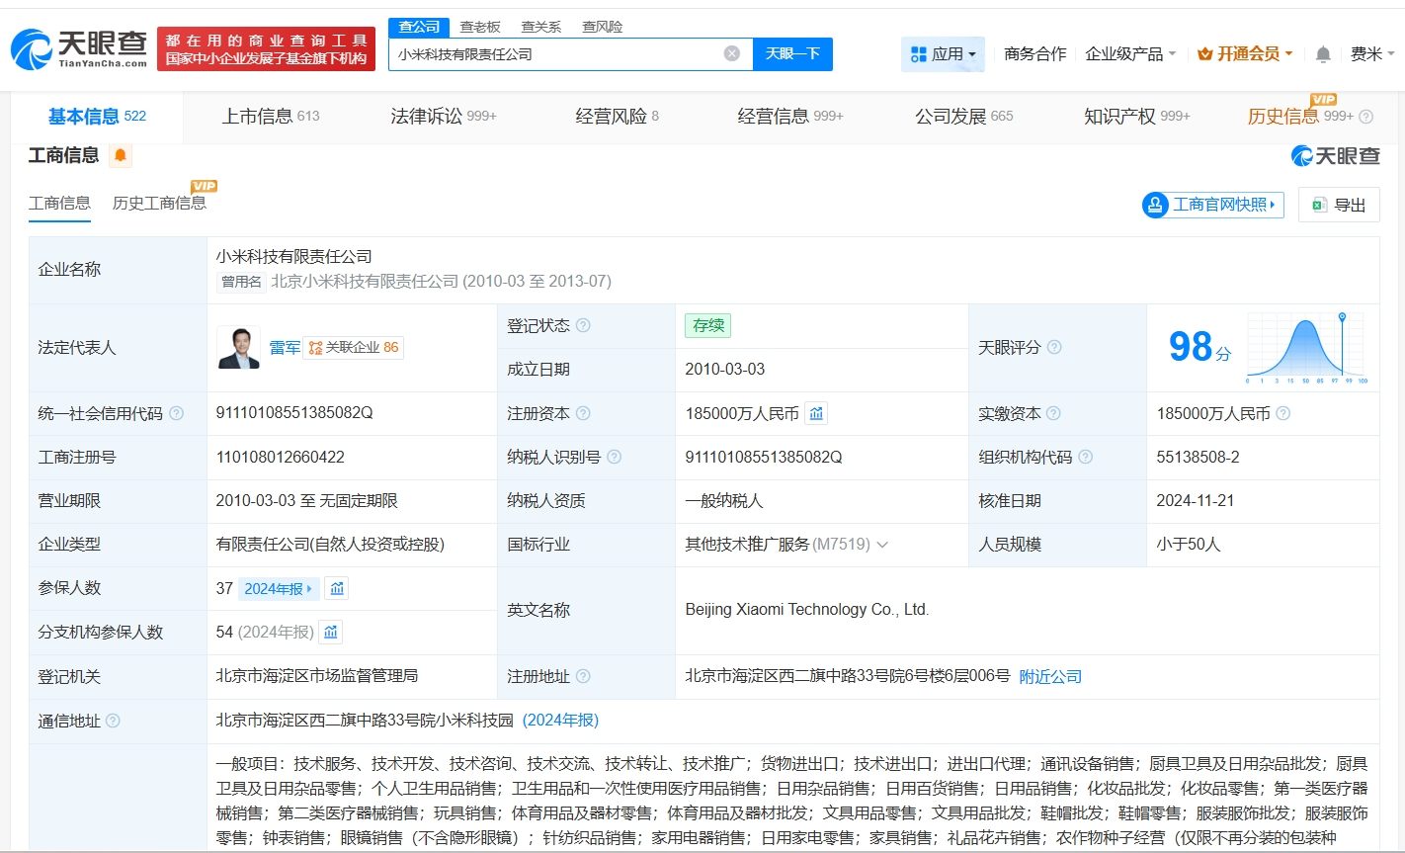
Task: Click help icon beside 统一社会信用代码
Action: tap(176, 413)
